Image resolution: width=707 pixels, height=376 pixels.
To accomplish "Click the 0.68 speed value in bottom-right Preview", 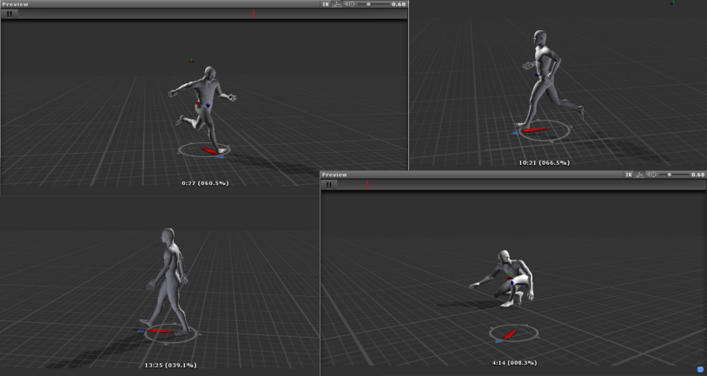I will [698, 175].
